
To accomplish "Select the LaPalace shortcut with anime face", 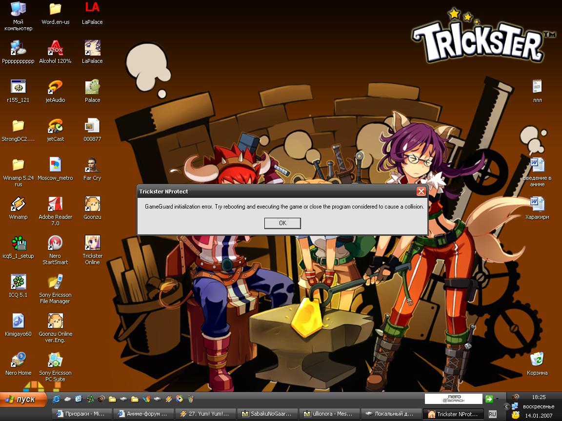I will (x=93, y=52).
